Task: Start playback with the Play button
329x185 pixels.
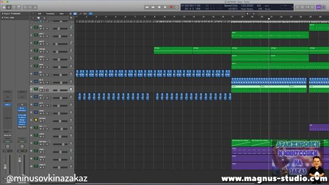Action: (165, 7)
